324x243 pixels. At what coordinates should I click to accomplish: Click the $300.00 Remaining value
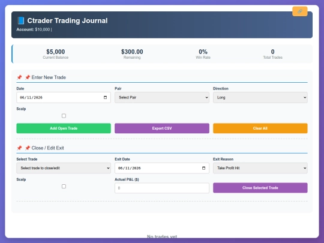click(x=132, y=52)
